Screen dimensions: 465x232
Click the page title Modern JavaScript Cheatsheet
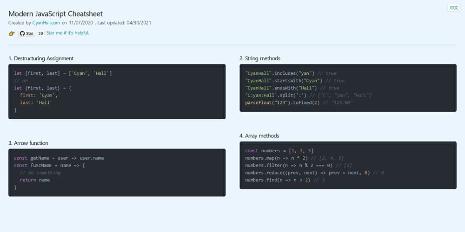[x=55, y=13]
